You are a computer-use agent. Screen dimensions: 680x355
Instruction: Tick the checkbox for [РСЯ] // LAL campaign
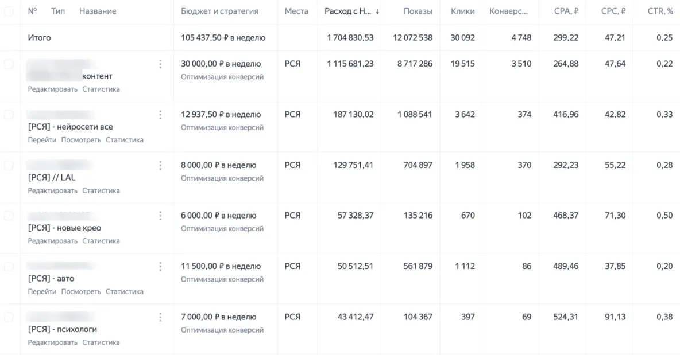click(9, 165)
